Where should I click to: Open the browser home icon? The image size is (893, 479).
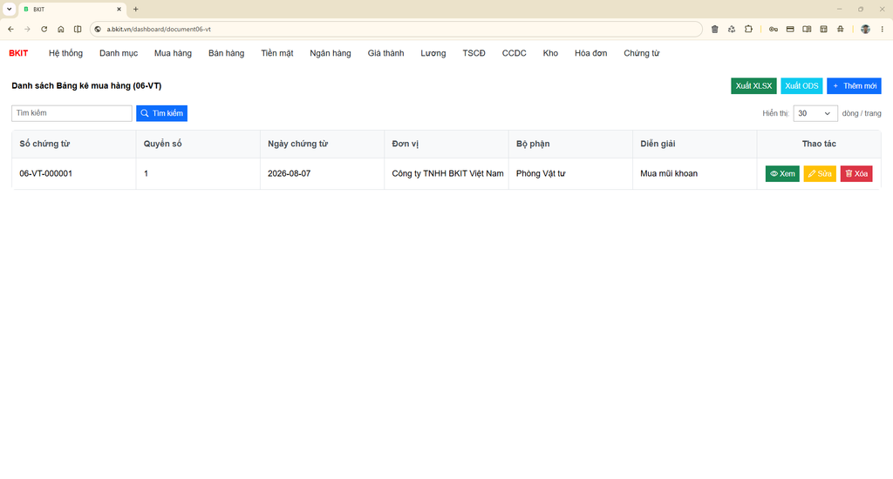click(60, 29)
